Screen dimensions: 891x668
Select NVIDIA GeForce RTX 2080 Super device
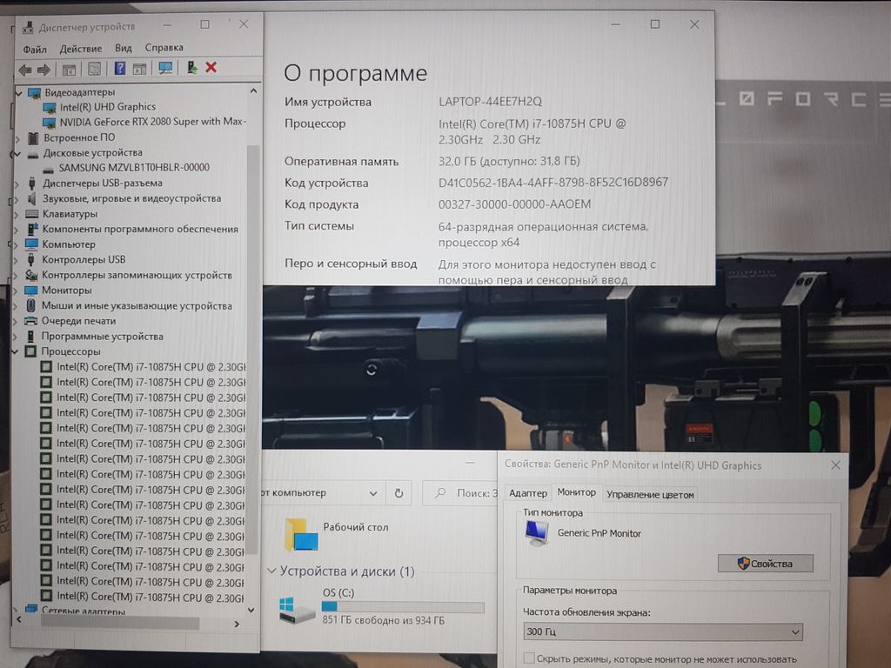pos(151,122)
